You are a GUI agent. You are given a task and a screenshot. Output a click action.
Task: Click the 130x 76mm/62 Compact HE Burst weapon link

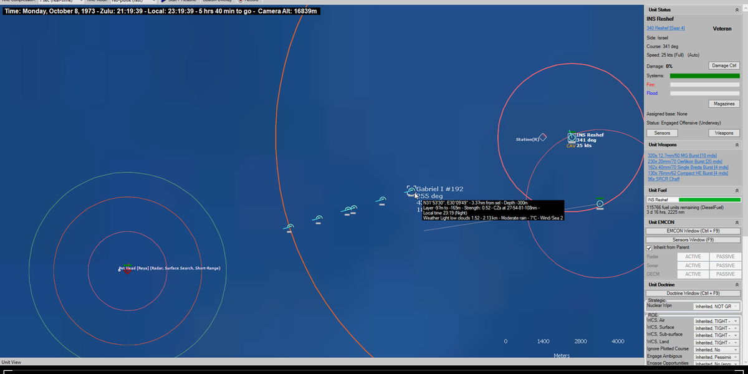[688, 173]
